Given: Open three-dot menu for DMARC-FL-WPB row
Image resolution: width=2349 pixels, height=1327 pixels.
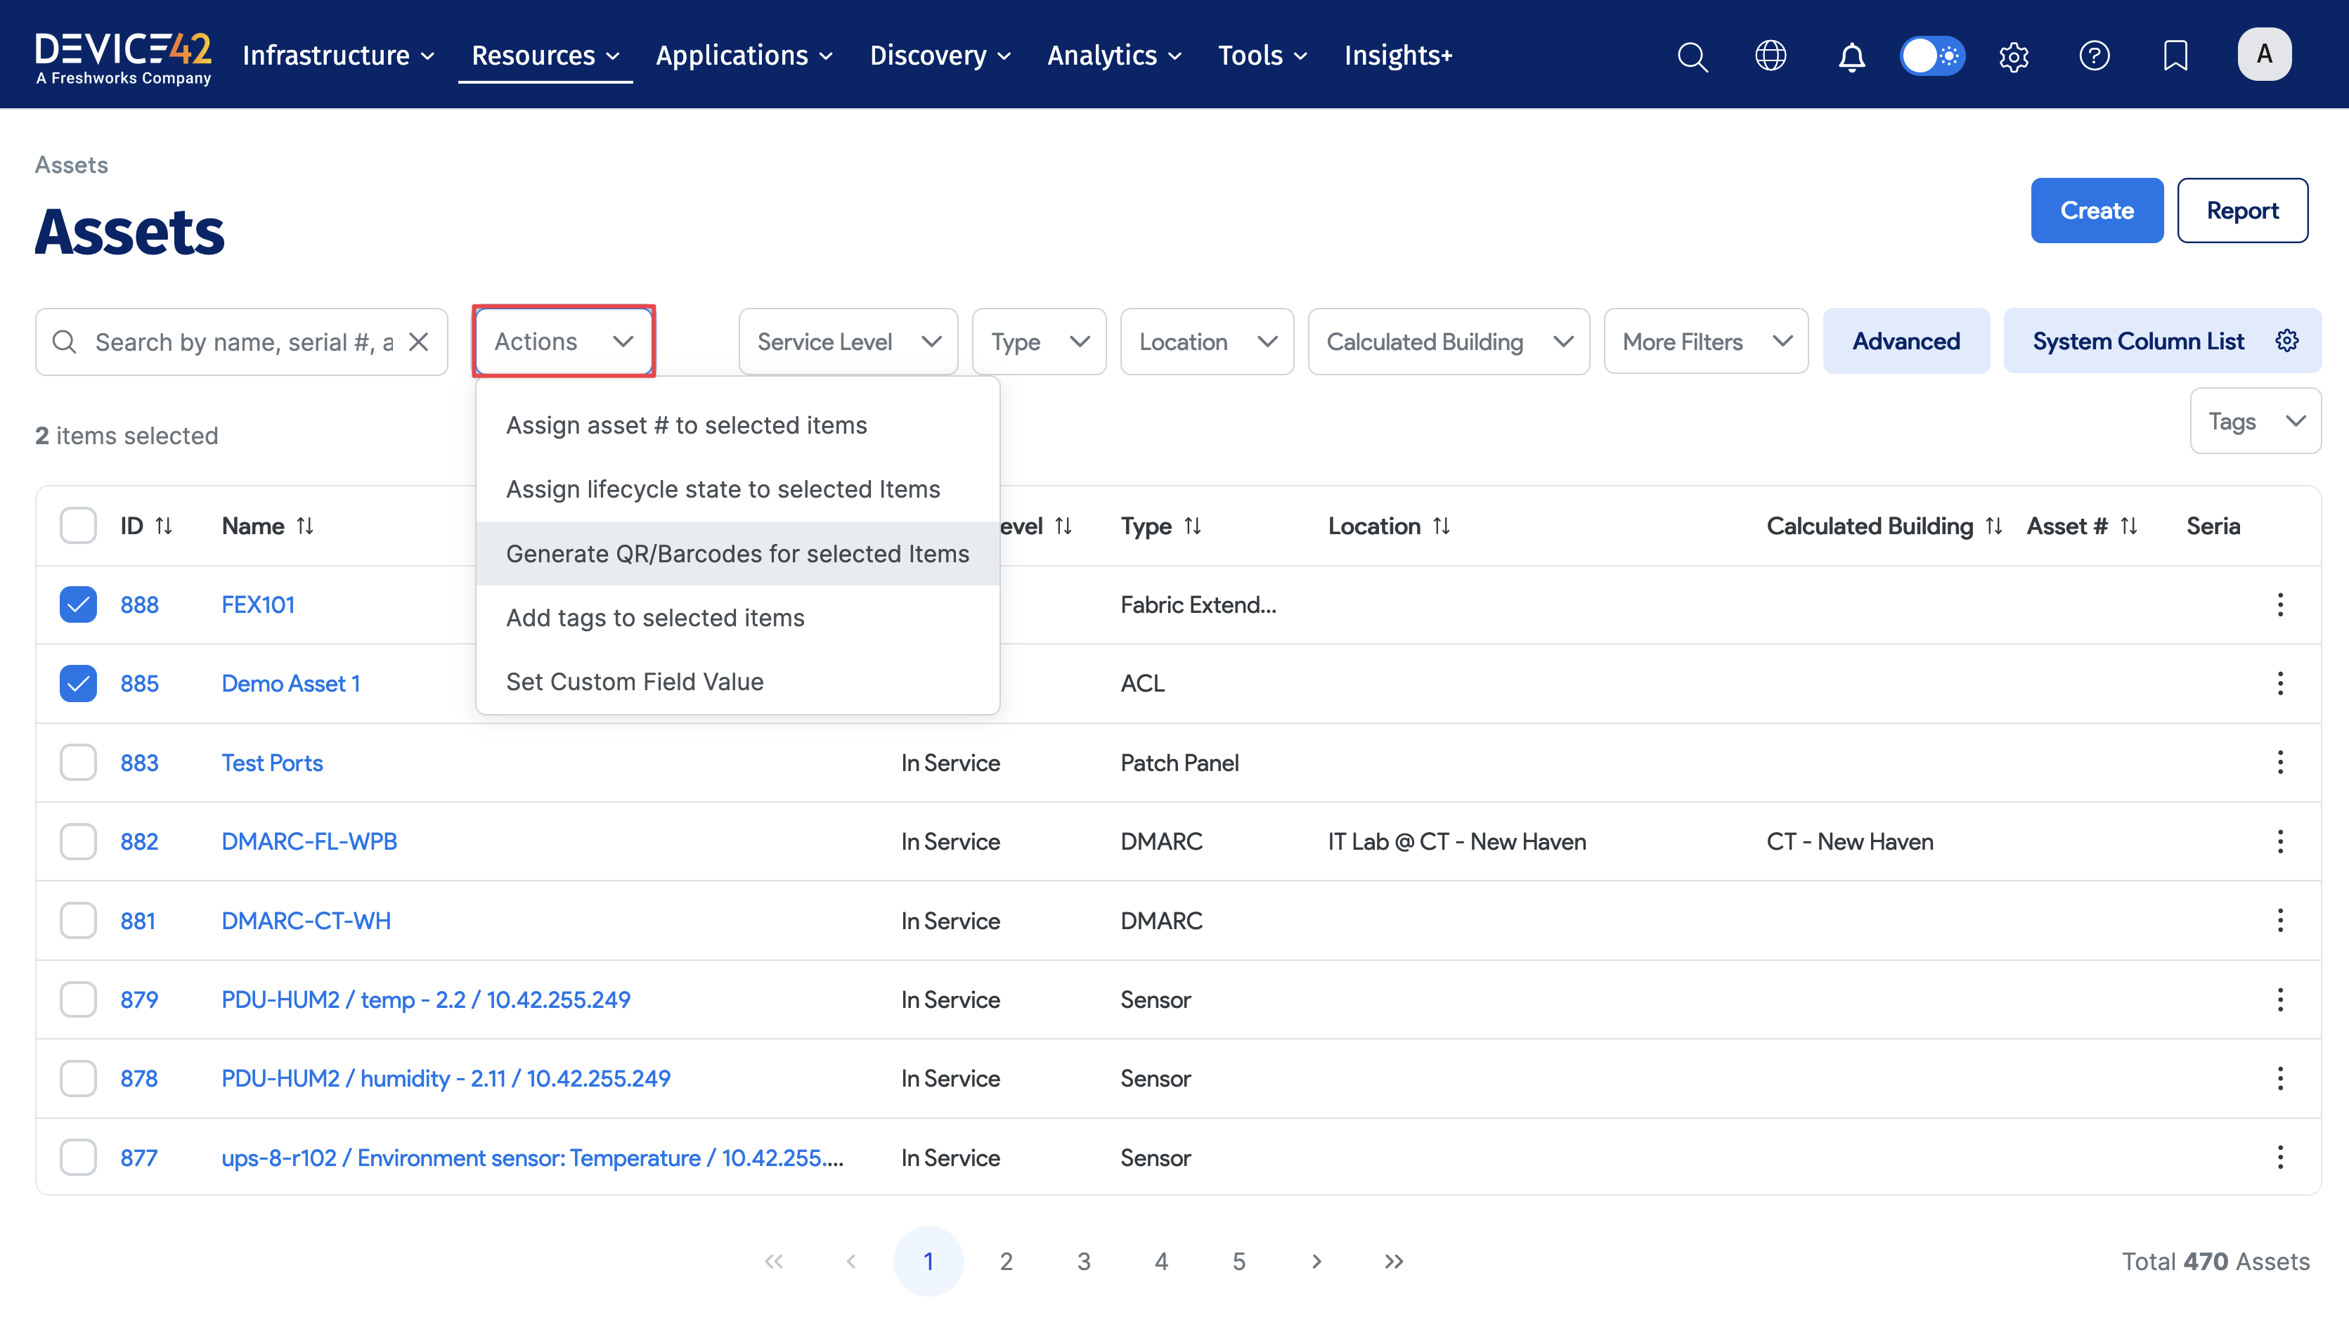Looking at the screenshot, I should [2279, 841].
